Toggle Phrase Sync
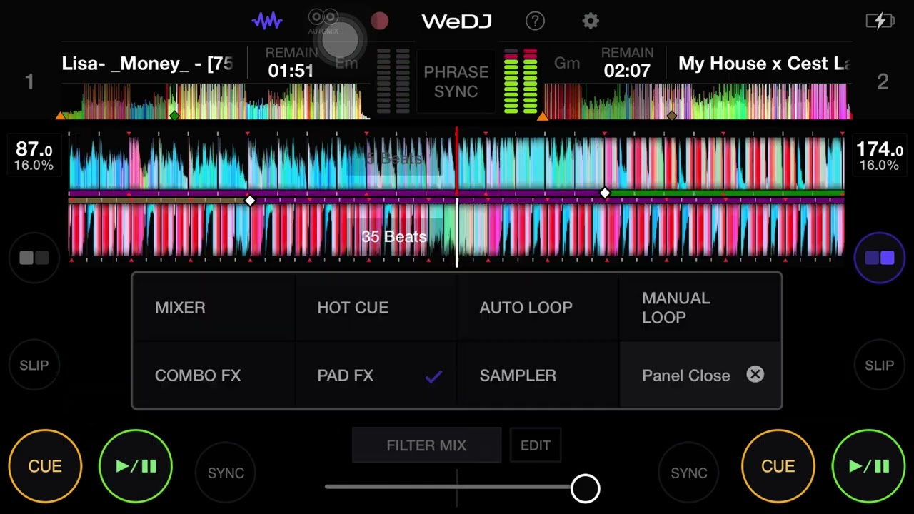This screenshot has height=514, width=914. (x=456, y=81)
